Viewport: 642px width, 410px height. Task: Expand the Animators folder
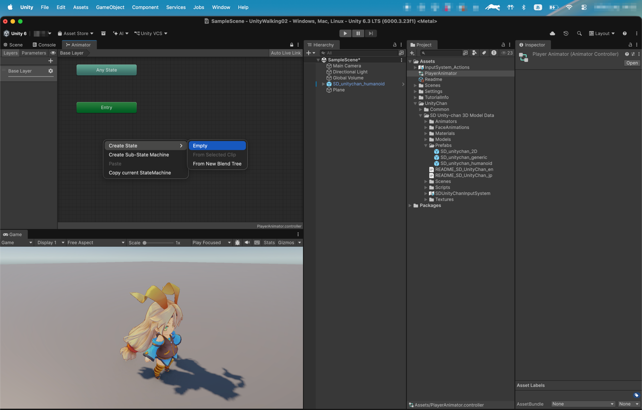(426, 122)
